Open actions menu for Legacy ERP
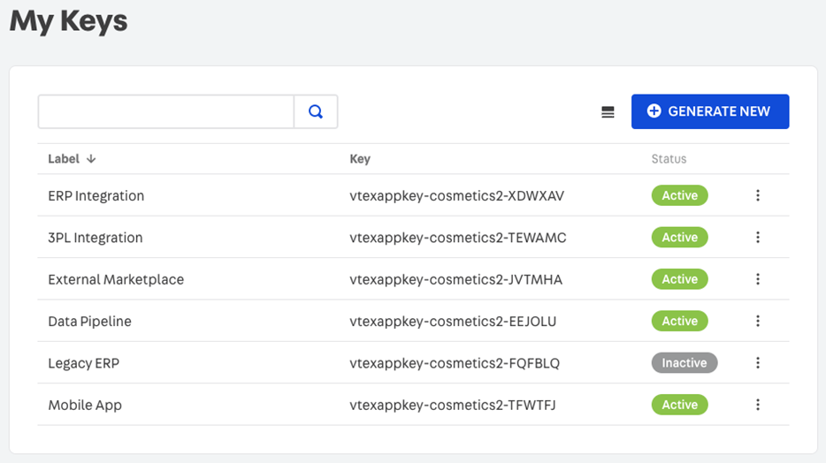The width and height of the screenshot is (826, 463). pyautogui.click(x=758, y=362)
